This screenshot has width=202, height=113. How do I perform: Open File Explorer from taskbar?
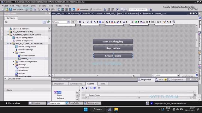pos(116,110)
